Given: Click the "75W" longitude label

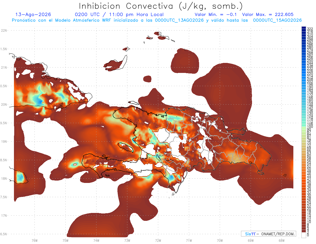Looking at the screenshot, I should 65,240.
